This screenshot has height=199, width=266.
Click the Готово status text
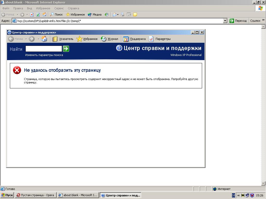tap(10, 189)
